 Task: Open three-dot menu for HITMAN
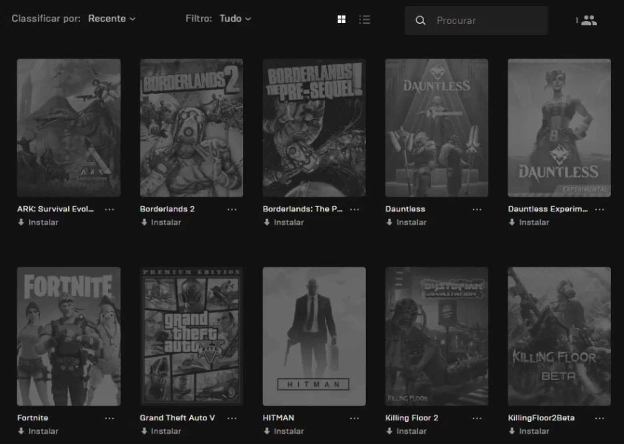(354, 418)
